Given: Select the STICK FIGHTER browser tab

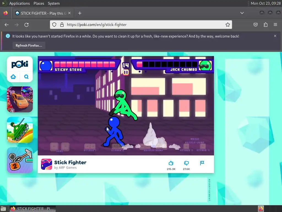Looking at the screenshot, I should 43,13.
